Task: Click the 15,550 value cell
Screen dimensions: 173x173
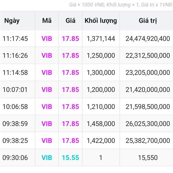Action: click(x=148, y=158)
